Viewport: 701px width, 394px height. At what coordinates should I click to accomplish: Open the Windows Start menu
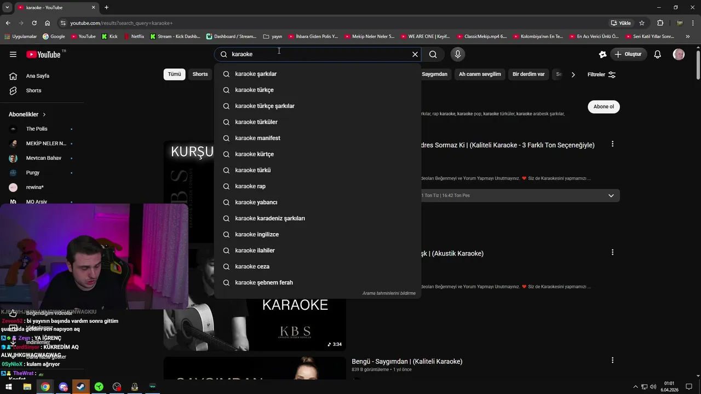(9, 387)
